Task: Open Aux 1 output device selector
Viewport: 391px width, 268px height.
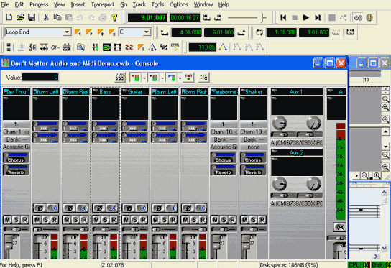Action: coord(297,143)
